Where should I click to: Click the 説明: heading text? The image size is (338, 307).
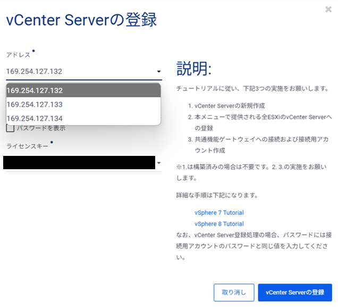click(x=194, y=69)
